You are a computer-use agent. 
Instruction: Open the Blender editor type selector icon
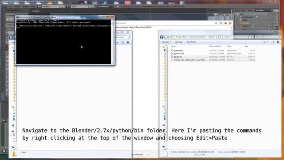pos(5,7)
